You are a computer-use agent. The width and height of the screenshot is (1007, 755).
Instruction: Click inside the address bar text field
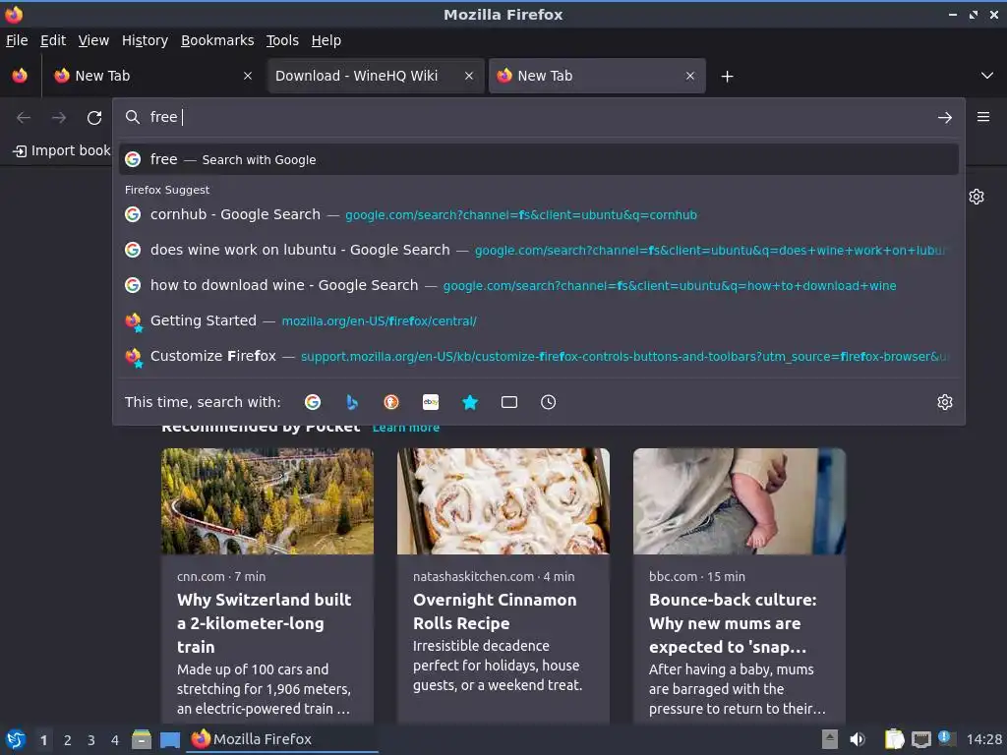point(538,118)
